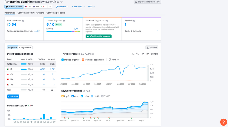Click the first Google update marker on keyword chart

(x=65, y=118)
